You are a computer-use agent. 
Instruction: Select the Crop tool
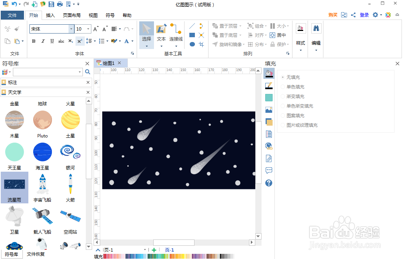pyautogui.click(x=201, y=44)
